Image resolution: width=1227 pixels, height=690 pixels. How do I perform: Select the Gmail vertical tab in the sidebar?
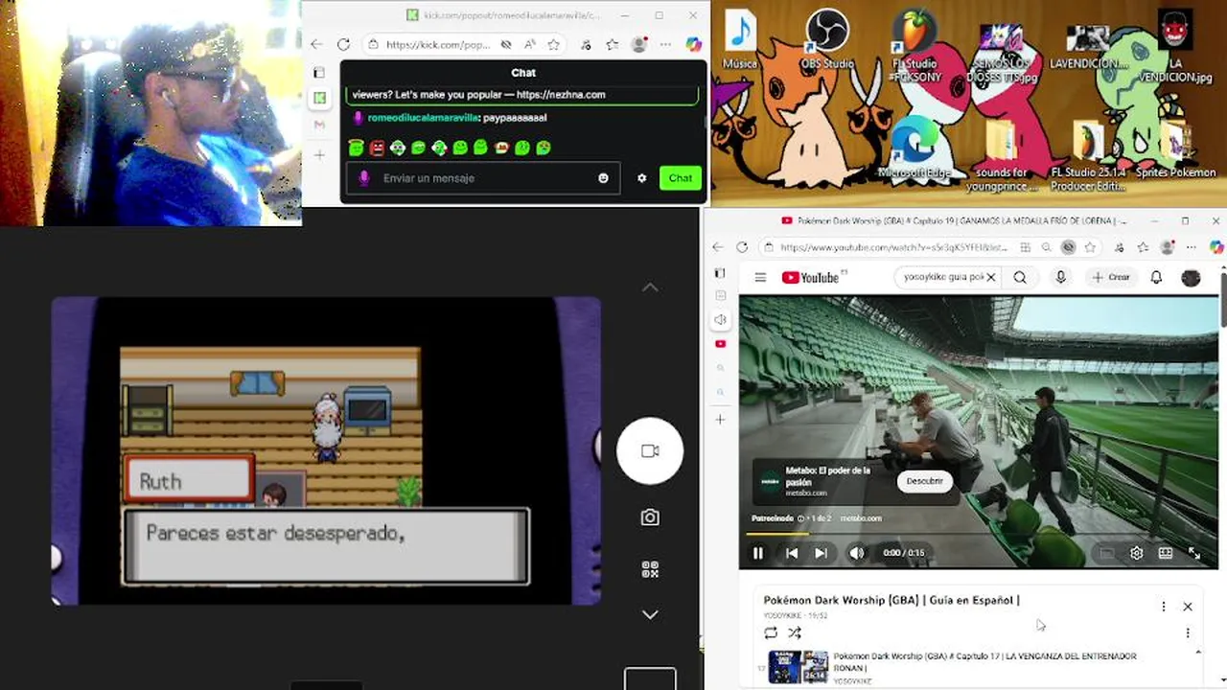pos(319,125)
